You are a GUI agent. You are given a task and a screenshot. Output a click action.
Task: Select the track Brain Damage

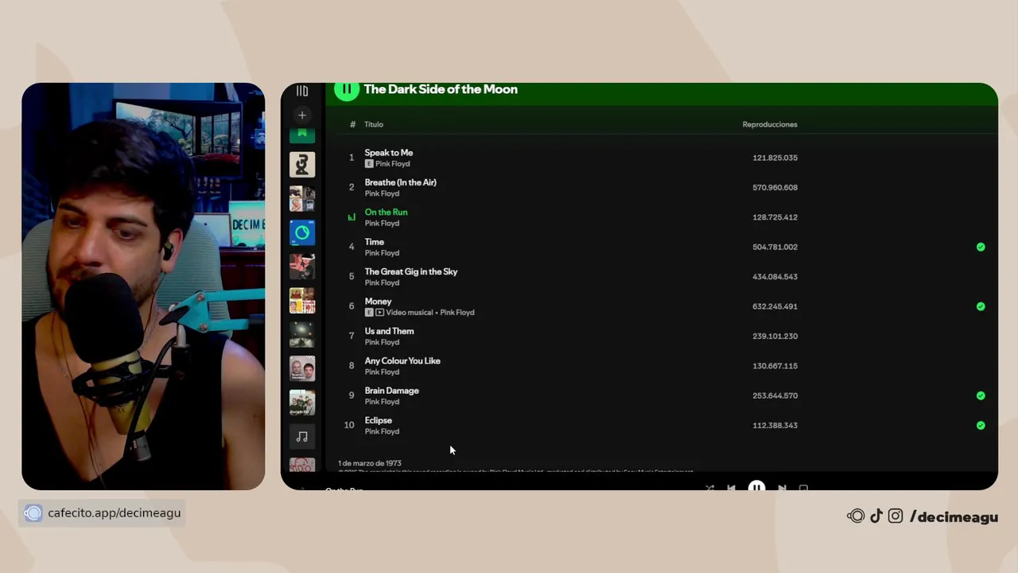click(x=391, y=391)
